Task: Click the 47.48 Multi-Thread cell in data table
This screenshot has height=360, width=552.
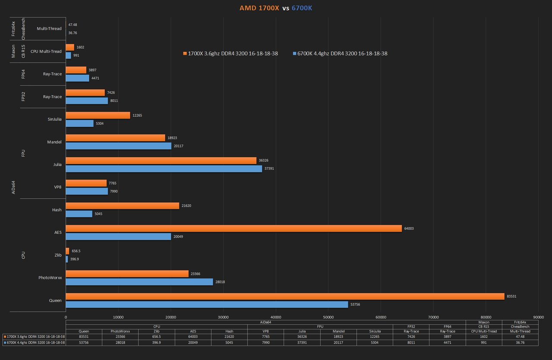Action: 520,336
